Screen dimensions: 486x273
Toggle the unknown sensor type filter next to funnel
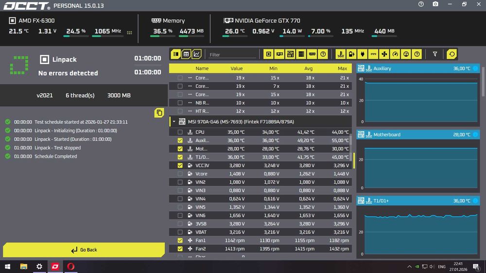[x=417, y=54]
